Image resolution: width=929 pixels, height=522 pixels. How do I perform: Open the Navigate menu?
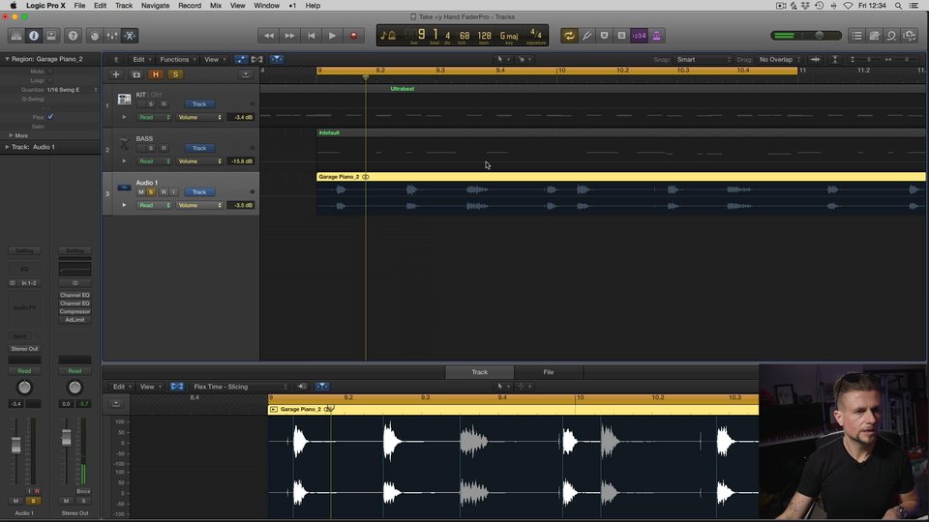[x=155, y=6]
